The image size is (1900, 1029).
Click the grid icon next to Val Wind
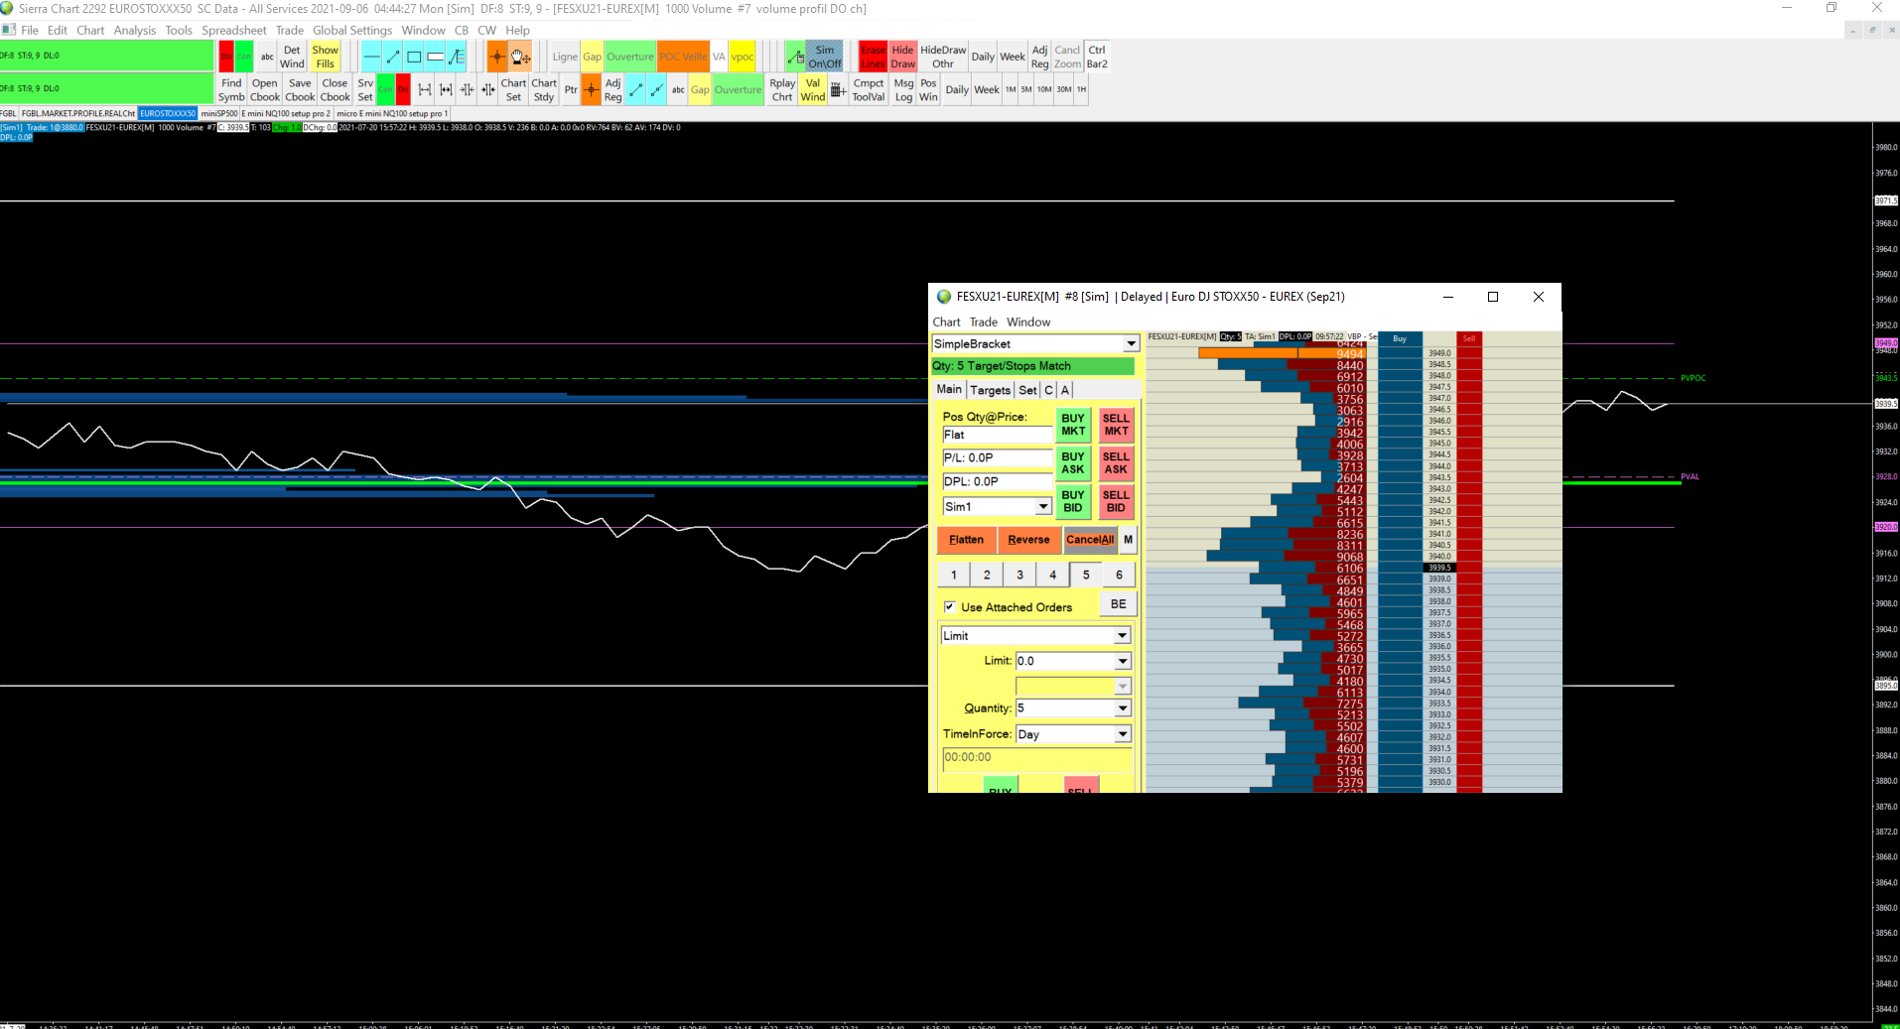click(x=838, y=90)
